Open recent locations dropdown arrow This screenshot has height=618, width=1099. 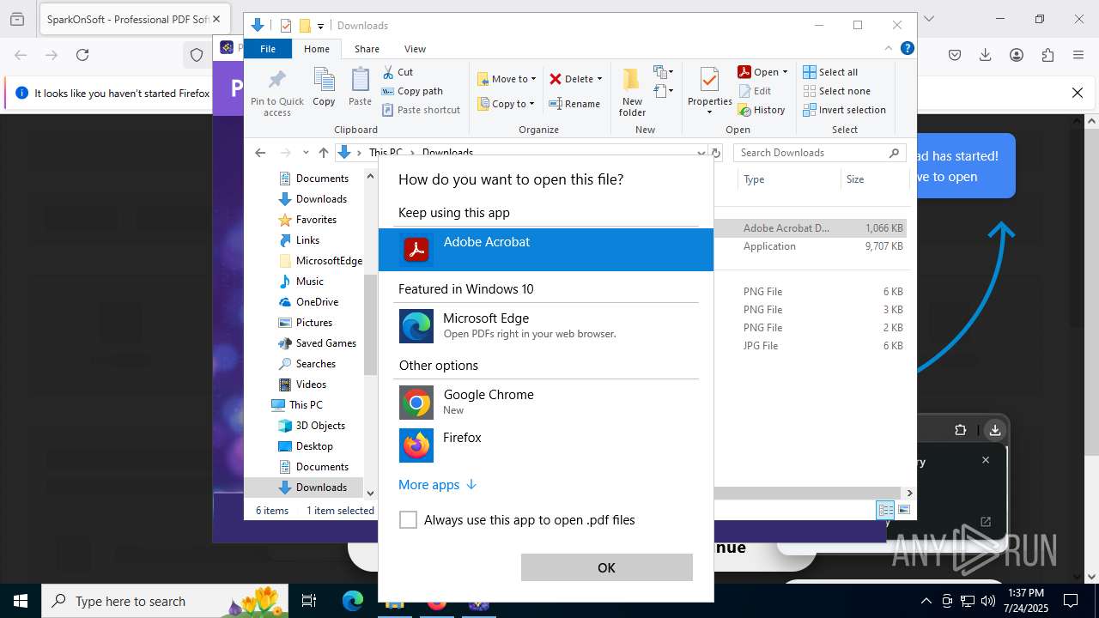coord(305,153)
